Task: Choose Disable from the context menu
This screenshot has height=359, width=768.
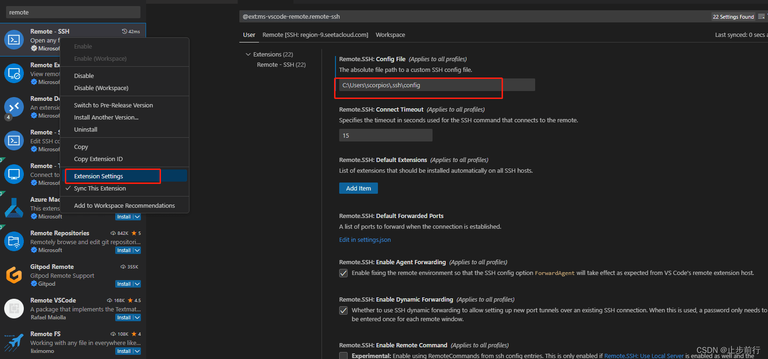Action: coord(125,76)
